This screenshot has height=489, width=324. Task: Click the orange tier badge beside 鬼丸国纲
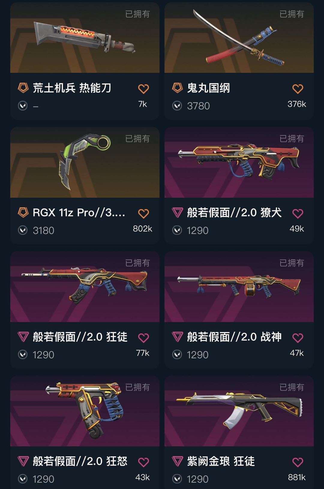click(177, 88)
